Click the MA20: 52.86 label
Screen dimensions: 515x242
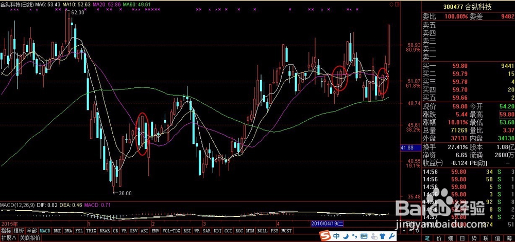[x=107, y=5]
